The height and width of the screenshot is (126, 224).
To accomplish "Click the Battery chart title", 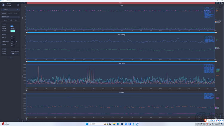I will (122, 93).
